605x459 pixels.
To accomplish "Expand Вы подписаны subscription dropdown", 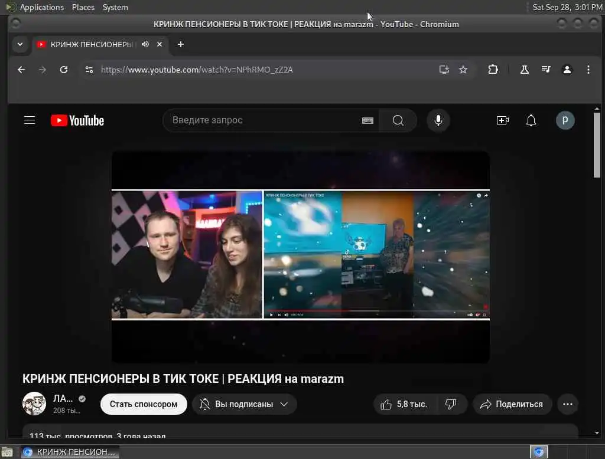I will coord(244,404).
